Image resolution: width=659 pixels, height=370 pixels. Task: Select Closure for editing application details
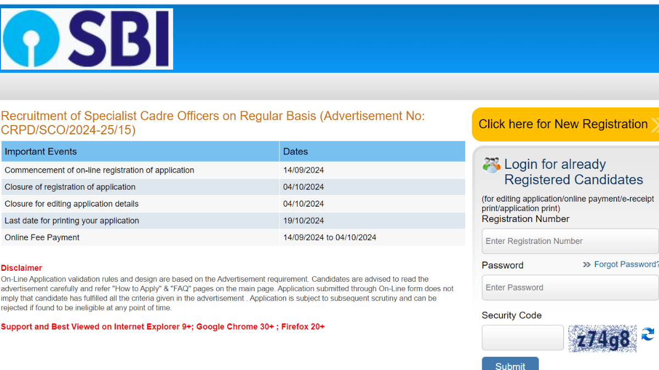click(x=71, y=204)
